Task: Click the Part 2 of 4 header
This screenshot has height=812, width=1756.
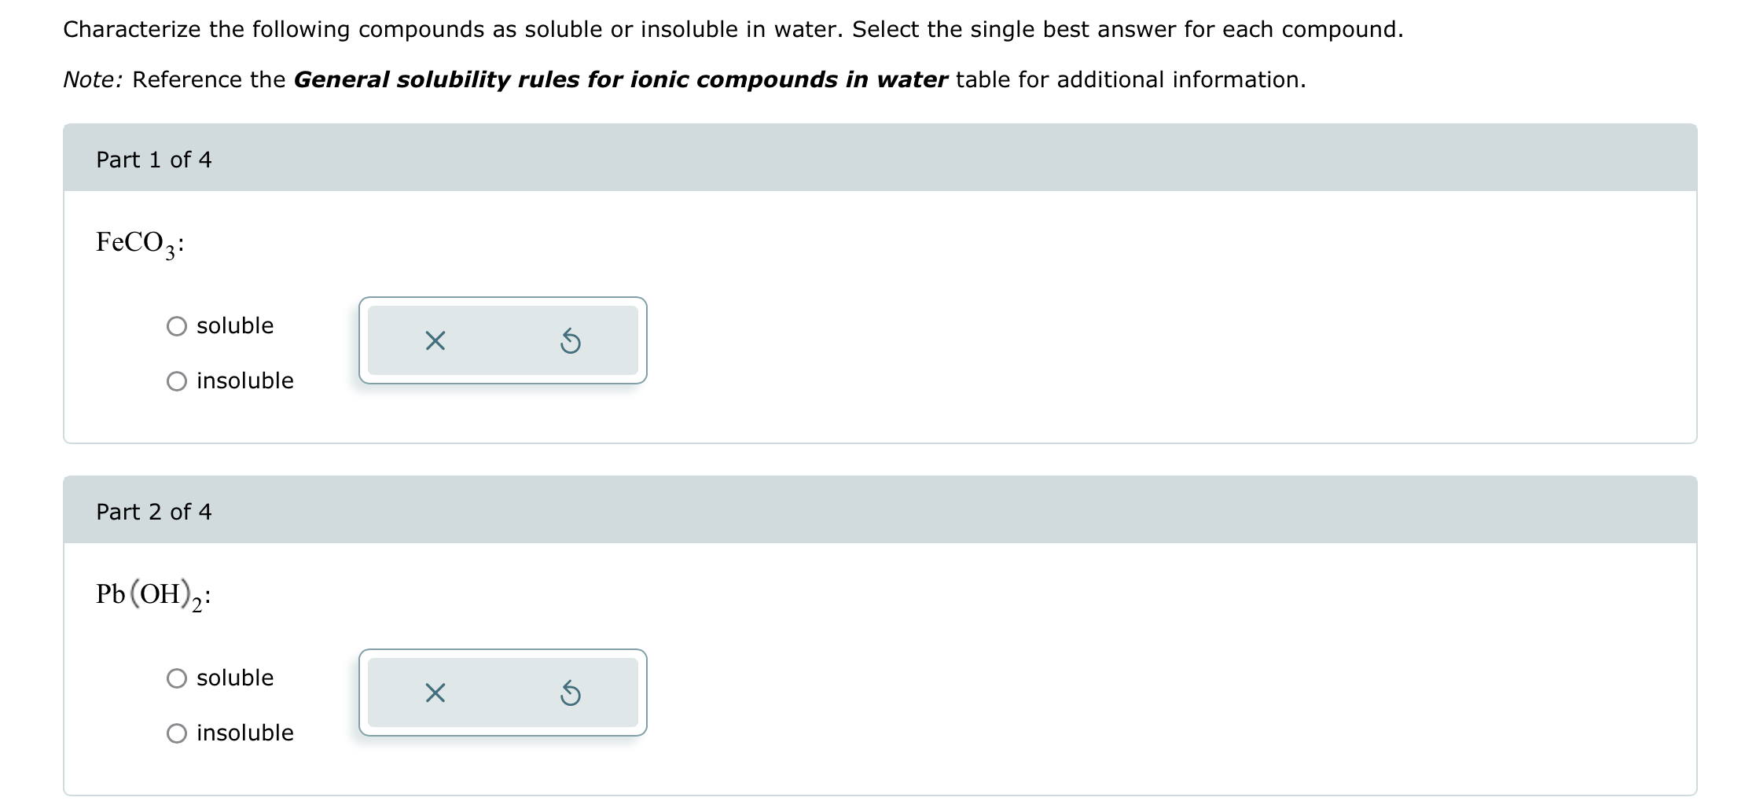Action: click(x=153, y=512)
